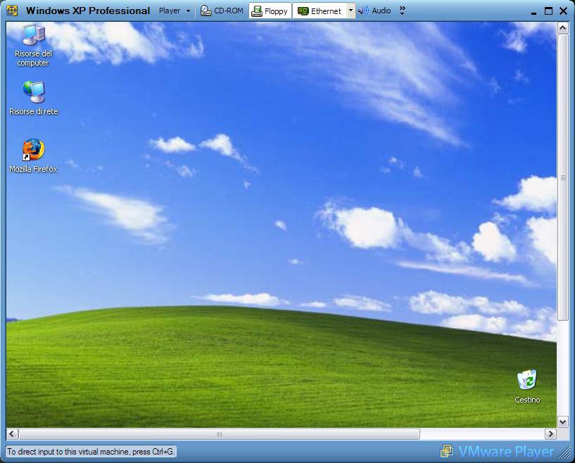Toggle the CD-ROM device

point(222,11)
